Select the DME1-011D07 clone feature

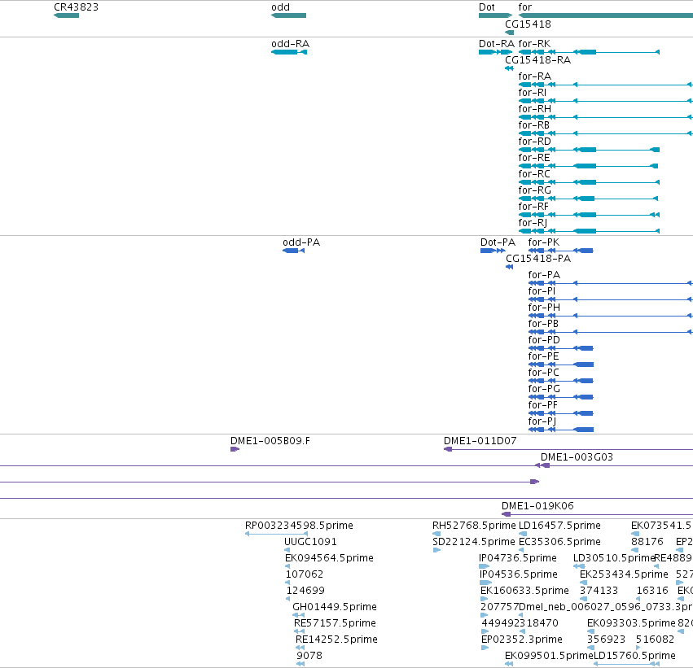coord(568,449)
